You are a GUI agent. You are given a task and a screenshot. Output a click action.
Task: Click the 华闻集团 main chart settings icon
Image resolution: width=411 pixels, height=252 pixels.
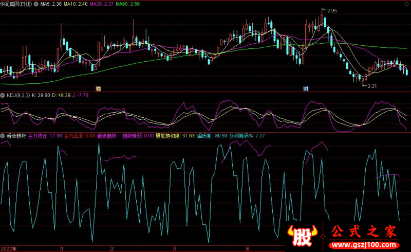tap(35, 4)
